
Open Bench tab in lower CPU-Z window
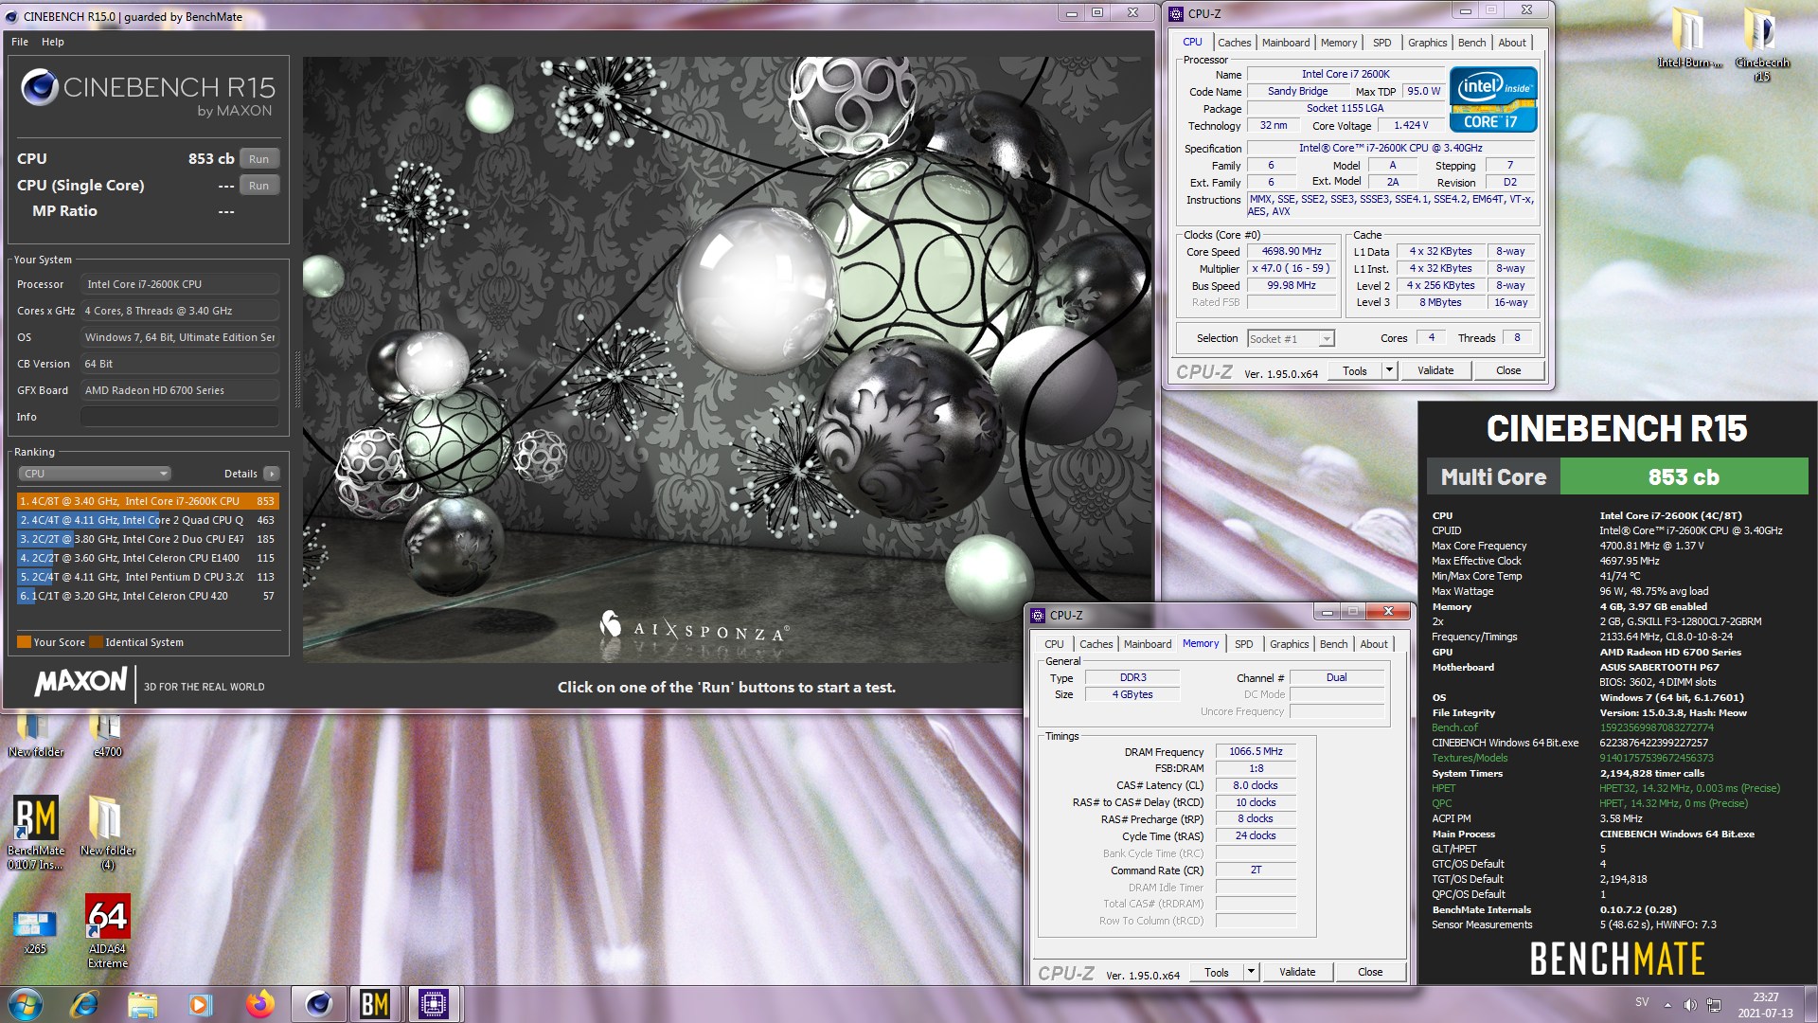click(x=1333, y=644)
